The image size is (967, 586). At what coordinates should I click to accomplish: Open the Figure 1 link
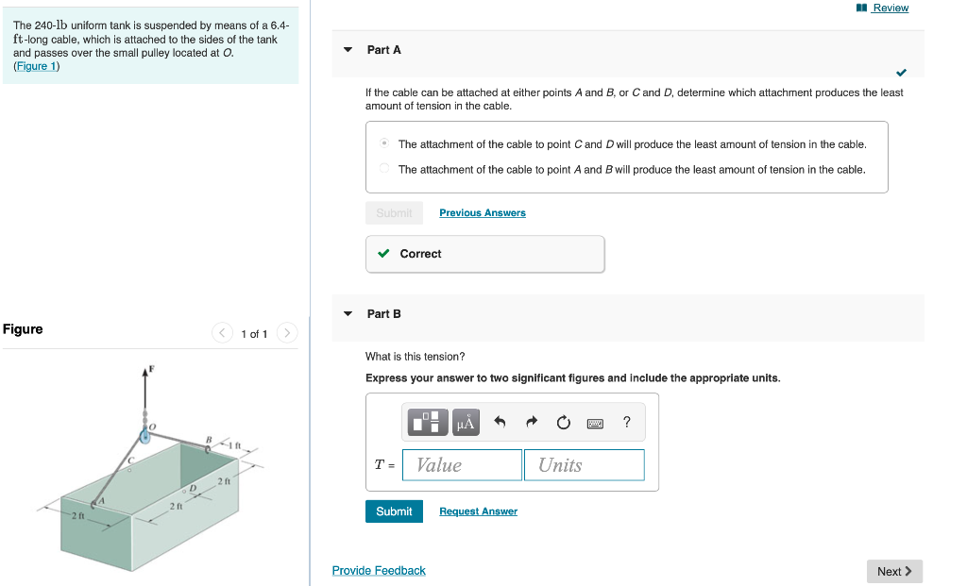[x=35, y=65]
